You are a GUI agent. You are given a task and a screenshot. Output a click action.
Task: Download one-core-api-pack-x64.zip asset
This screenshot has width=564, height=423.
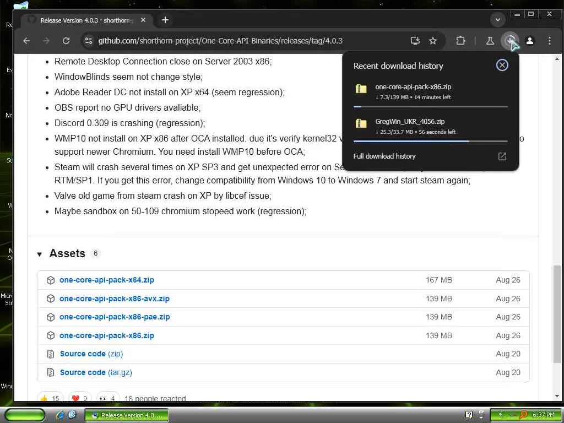[x=106, y=280]
